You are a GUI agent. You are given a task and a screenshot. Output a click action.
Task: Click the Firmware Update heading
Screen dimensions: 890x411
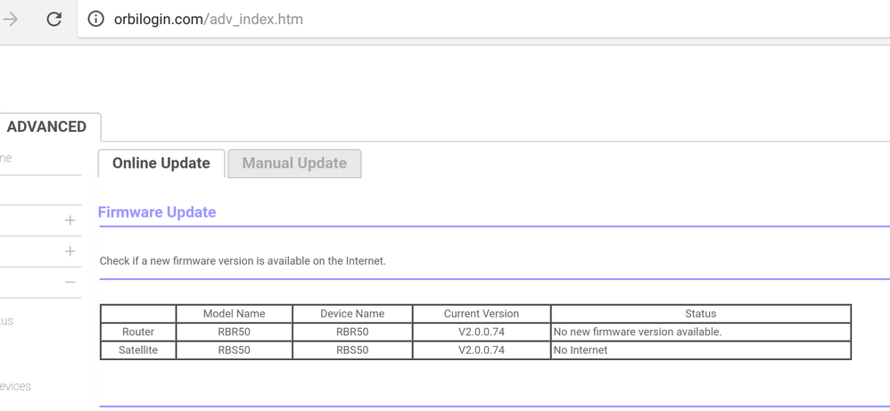157,212
